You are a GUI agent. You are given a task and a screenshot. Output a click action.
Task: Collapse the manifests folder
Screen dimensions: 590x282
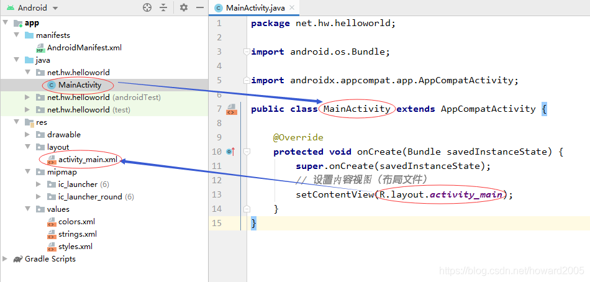17,35
